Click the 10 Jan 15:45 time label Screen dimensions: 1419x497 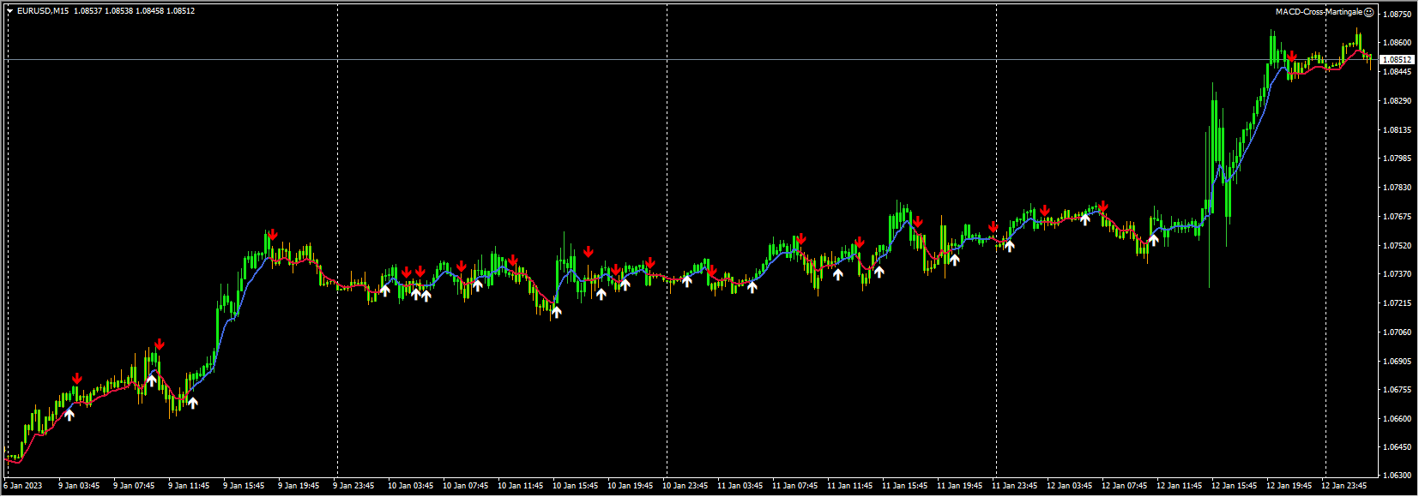(575, 486)
